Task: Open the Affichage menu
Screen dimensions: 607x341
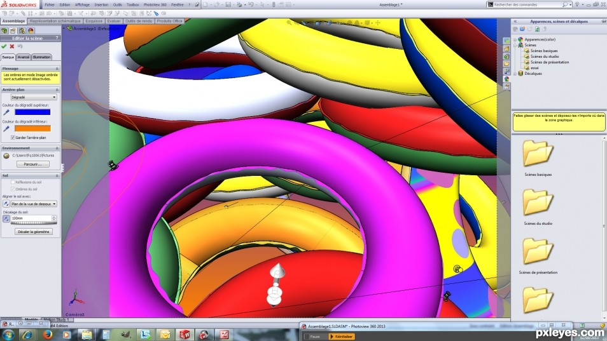Action: tap(82, 4)
